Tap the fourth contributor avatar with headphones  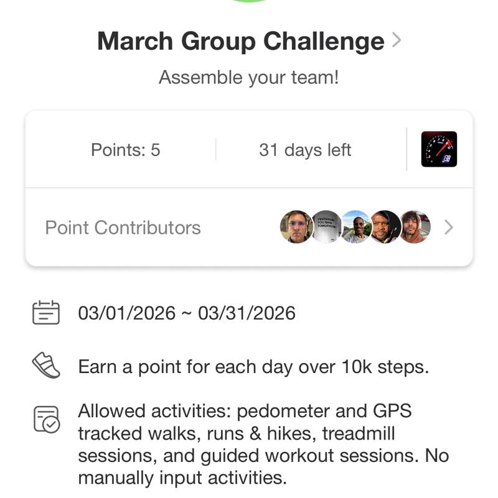point(385,227)
